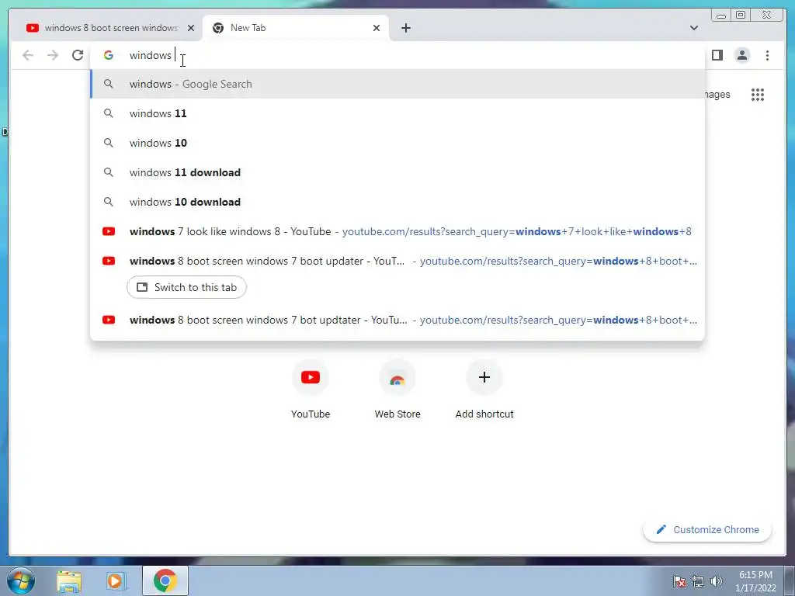Viewport: 795px width, 596px height.
Task: Choose the windows 11 suggestion
Action: tap(397, 113)
